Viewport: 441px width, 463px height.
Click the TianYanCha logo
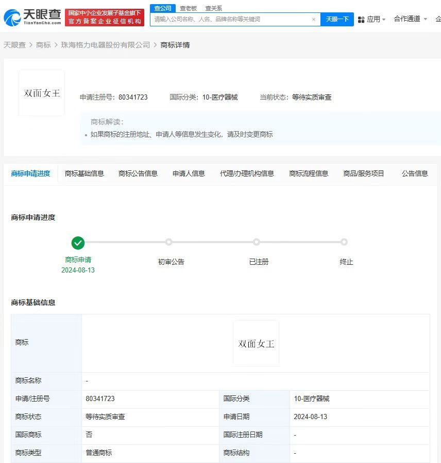(x=32, y=16)
